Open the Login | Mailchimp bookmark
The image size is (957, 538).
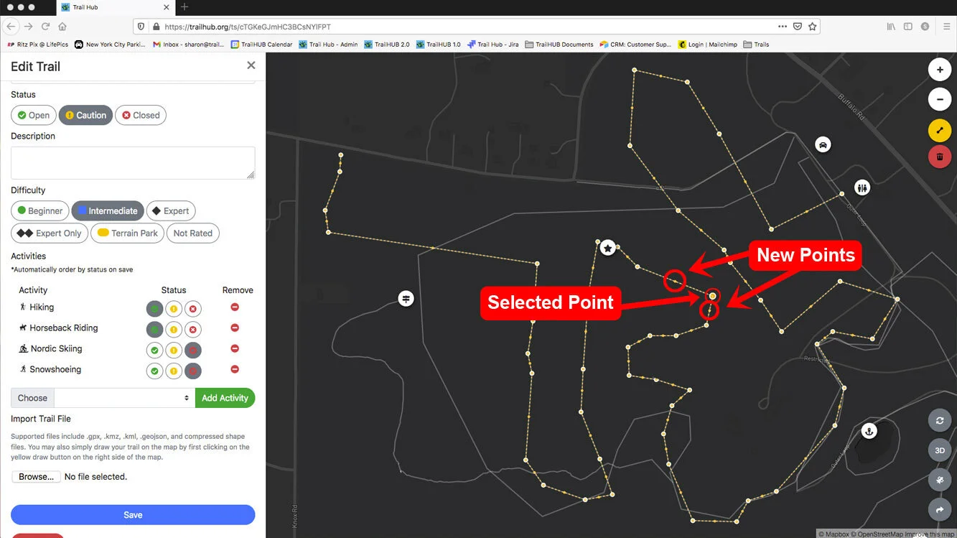point(708,45)
